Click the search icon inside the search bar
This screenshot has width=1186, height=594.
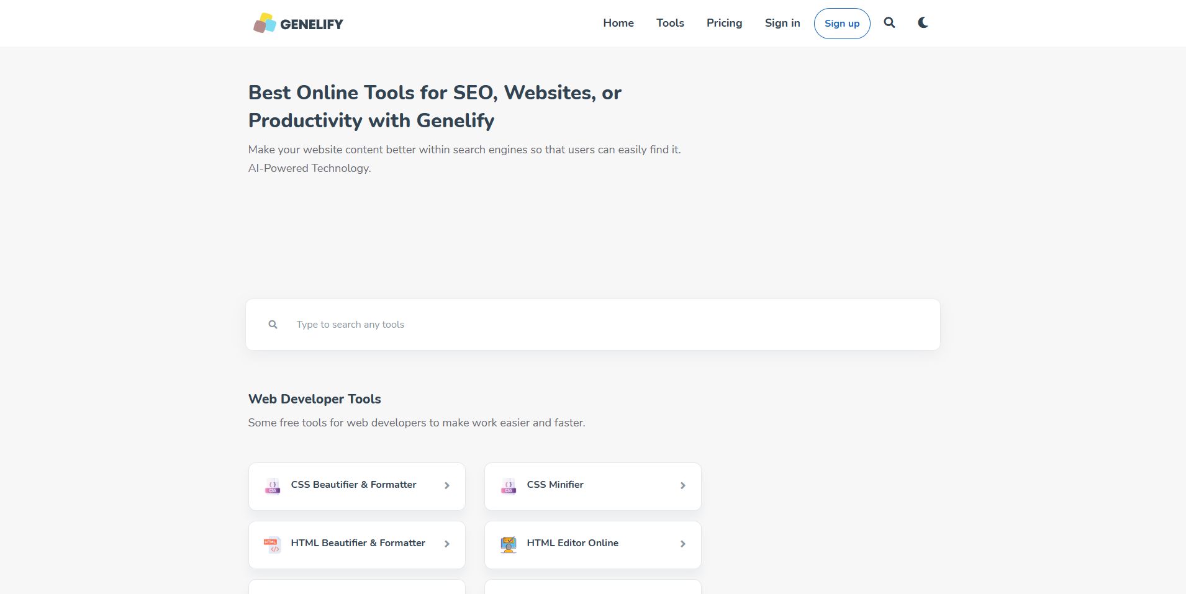click(x=272, y=324)
